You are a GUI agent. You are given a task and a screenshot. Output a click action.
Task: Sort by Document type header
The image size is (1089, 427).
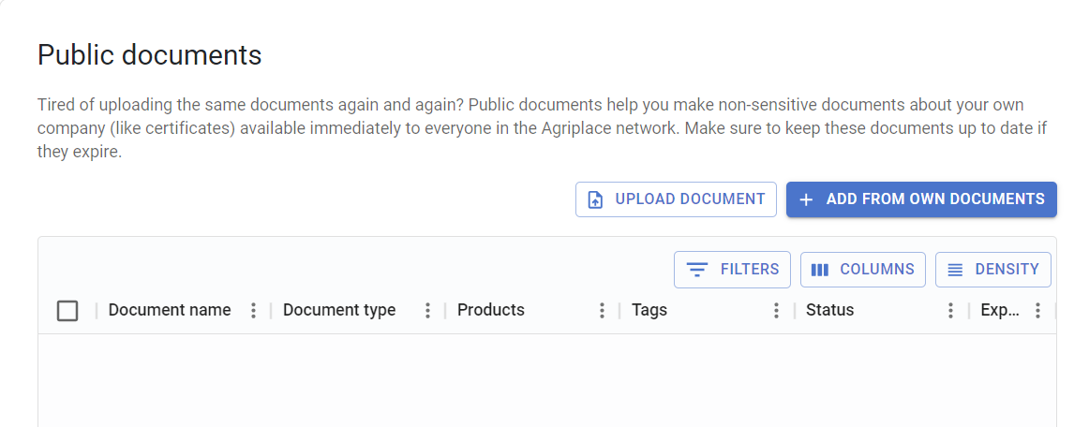pos(339,310)
